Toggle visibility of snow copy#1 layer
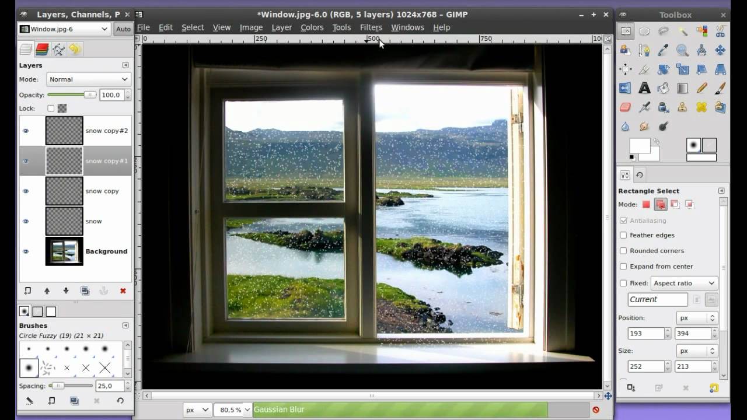Screen dimensions: 747x420 tap(26, 161)
